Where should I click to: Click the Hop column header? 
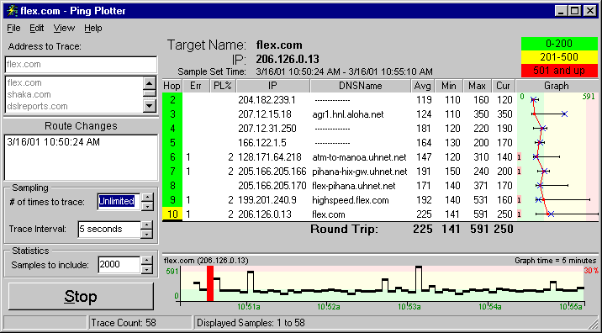172,86
